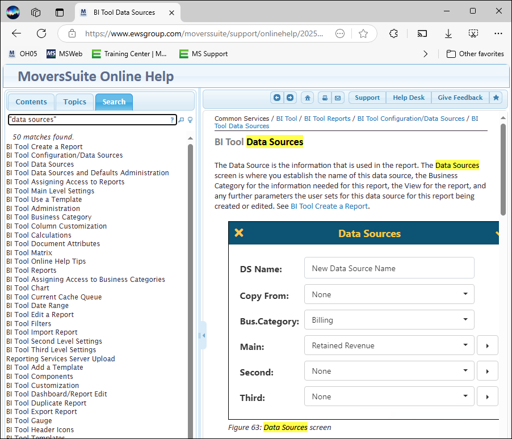Toggle search highlighting with the lightbulb icon
Screen dimensions: 512x439
tap(190, 120)
